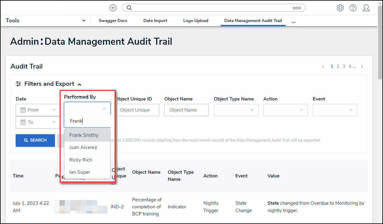This screenshot has height=224, width=383.
Task: Click the Indicator cell
Action: [x=177, y=207]
